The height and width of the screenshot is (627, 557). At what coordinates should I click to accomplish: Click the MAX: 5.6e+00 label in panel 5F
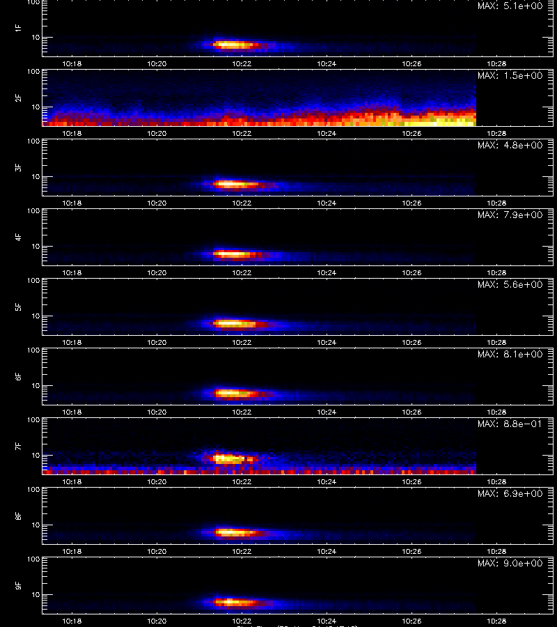510,284
